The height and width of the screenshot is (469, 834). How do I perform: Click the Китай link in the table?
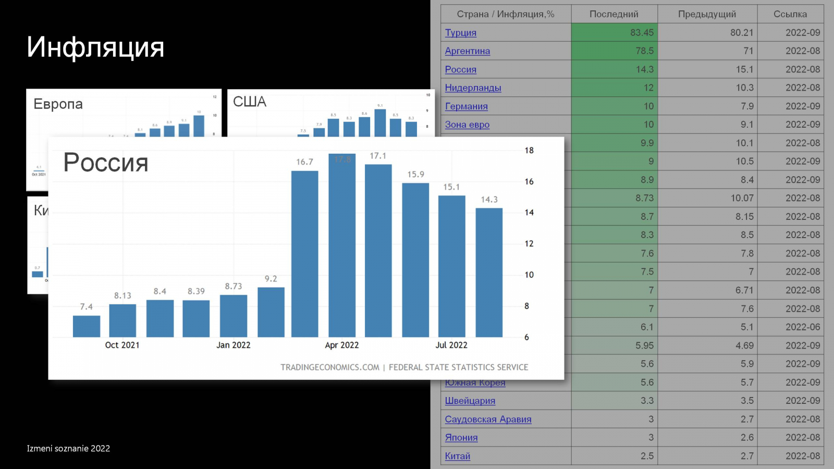(x=457, y=456)
